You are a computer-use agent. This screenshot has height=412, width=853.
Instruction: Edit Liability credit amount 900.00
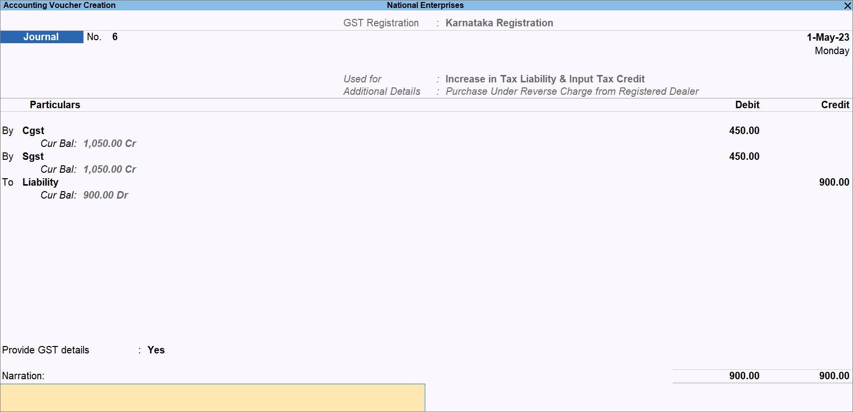pos(834,183)
